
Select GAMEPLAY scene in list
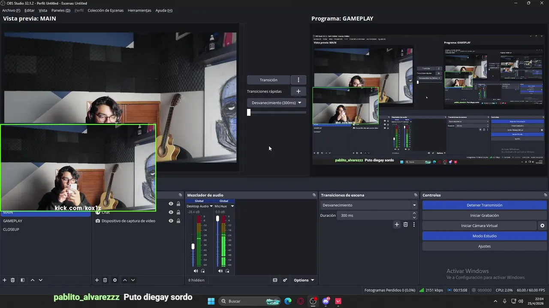click(45, 221)
